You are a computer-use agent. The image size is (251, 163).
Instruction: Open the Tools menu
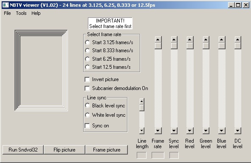21,13
